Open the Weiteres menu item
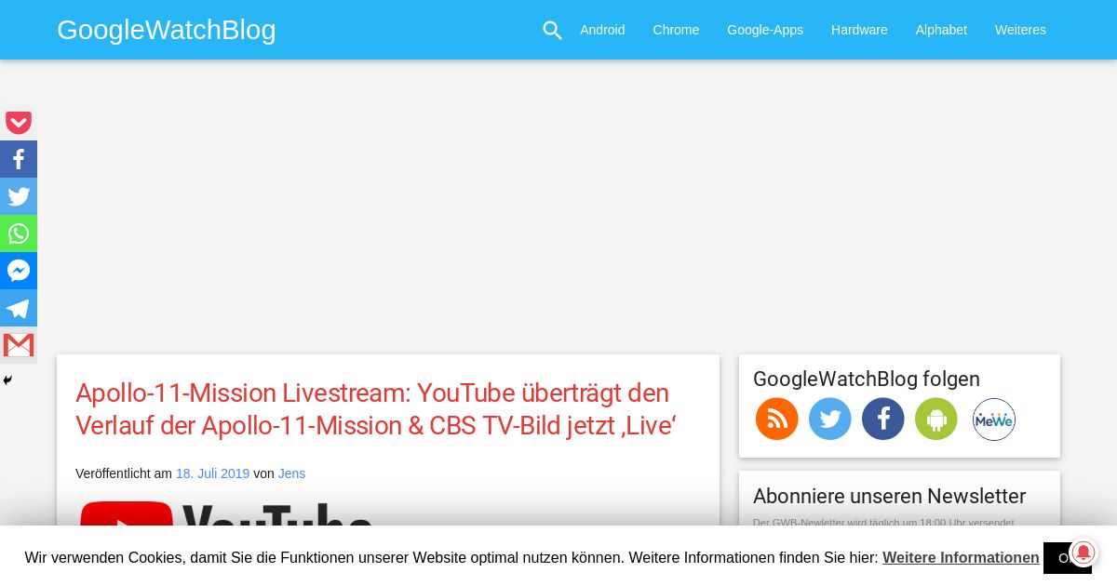Screen dimensions: 1117x586 coord(1020,30)
